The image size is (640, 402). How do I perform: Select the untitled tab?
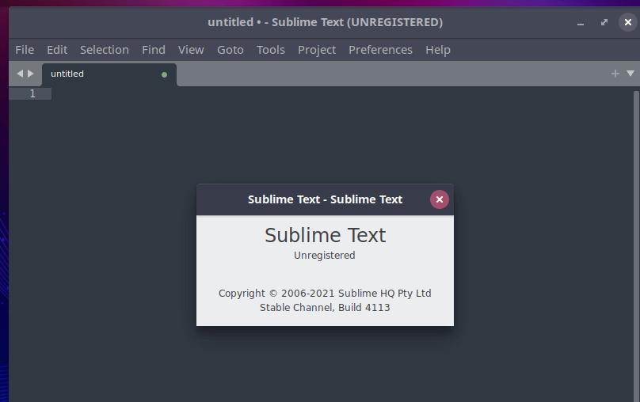[109, 74]
